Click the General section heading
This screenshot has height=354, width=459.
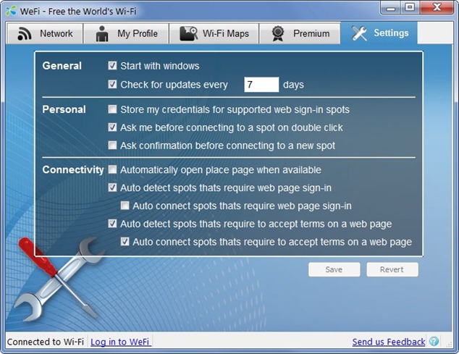[62, 66]
